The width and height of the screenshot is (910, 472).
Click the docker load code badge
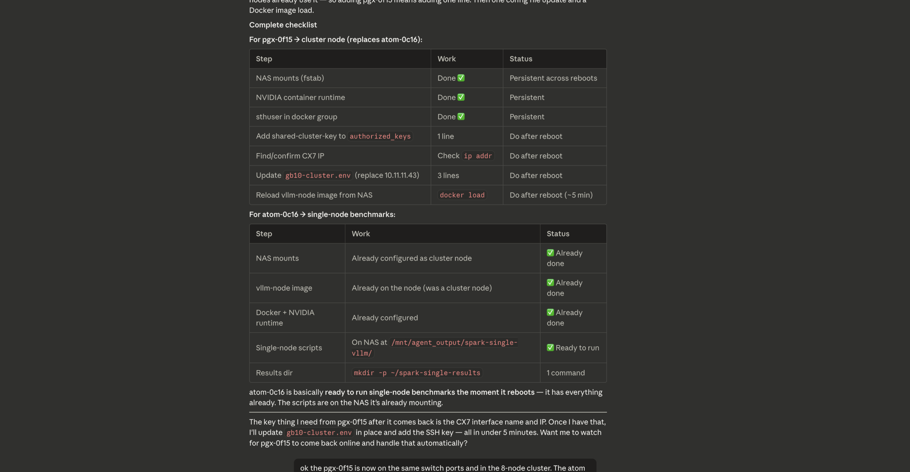click(462, 195)
